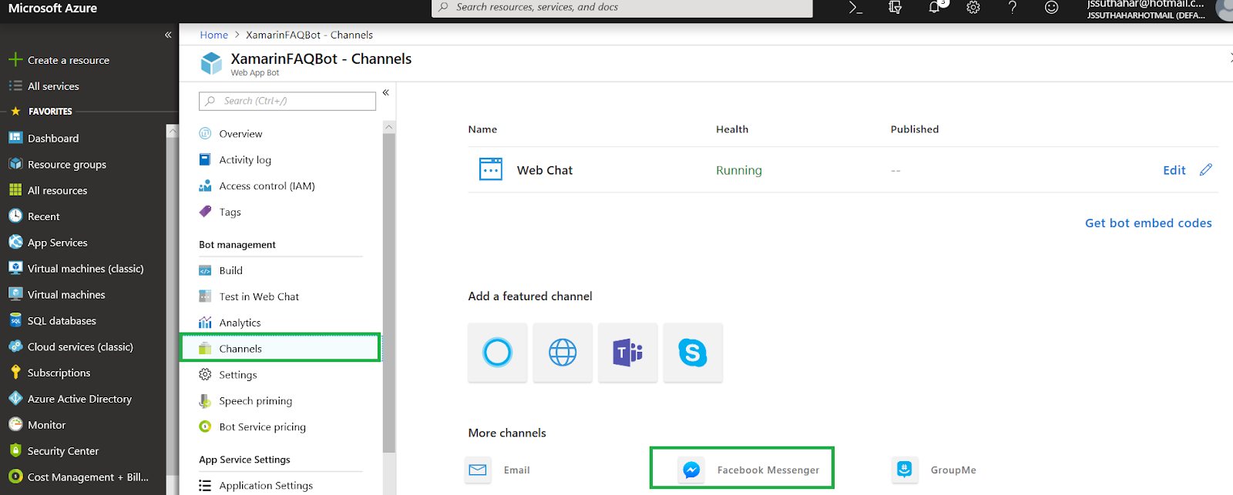This screenshot has width=1233, height=495.
Task: Click the Security Center shield icon
Action: [x=15, y=450]
